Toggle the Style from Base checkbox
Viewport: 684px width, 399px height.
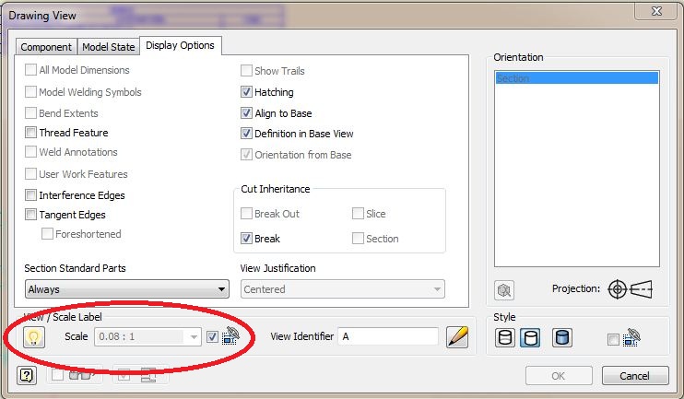[x=613, y=339]
